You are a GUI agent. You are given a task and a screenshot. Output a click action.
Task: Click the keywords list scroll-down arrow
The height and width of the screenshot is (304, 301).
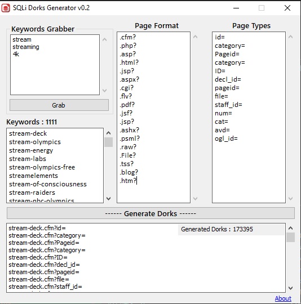point(108,199)
